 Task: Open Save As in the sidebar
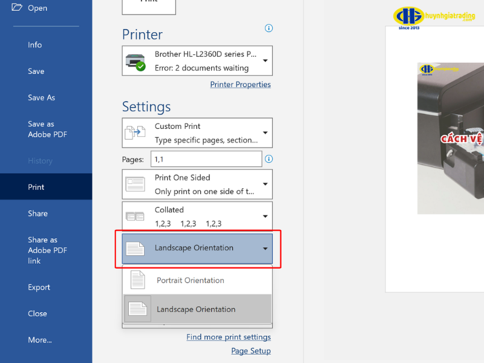click(41, 97)
